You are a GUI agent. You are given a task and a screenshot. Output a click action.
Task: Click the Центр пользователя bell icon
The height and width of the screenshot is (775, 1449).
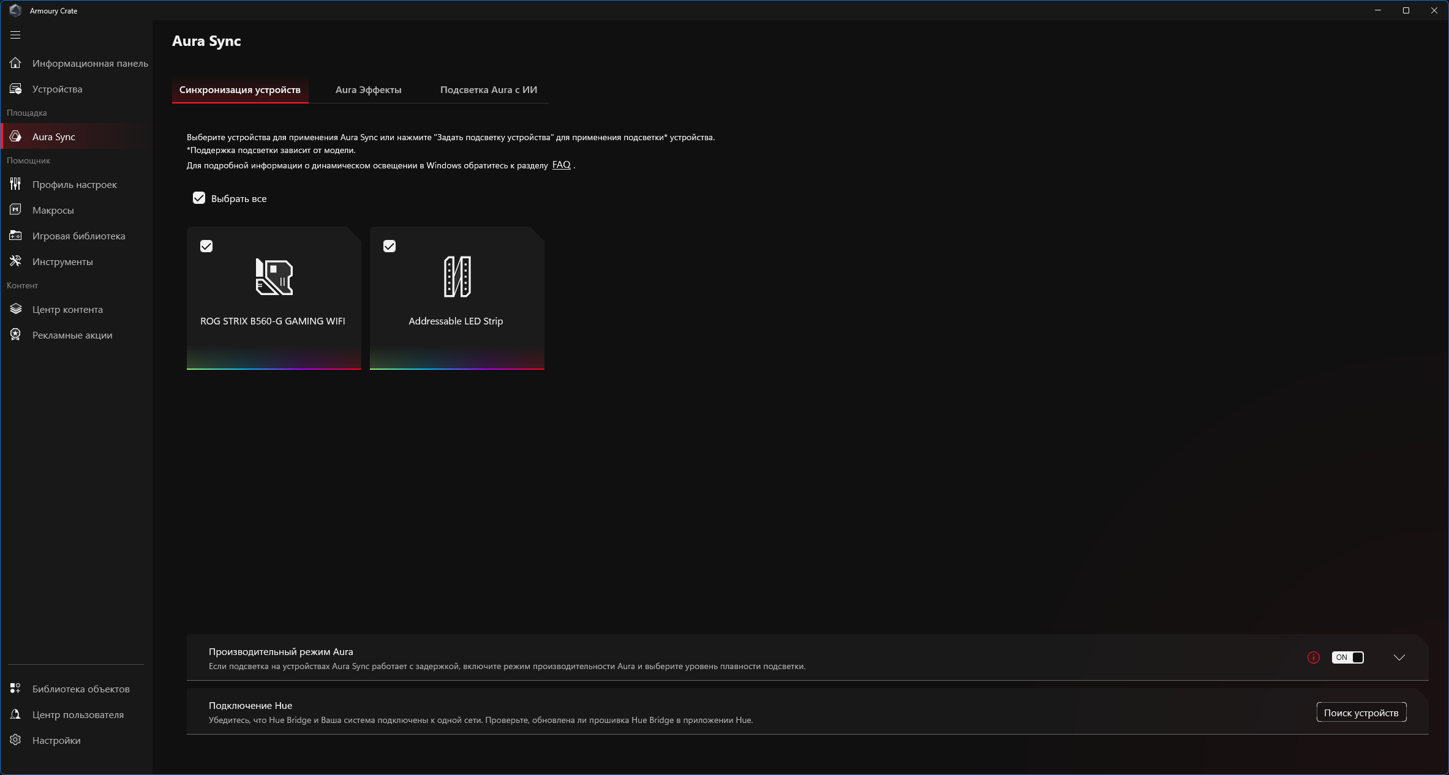(15, 714)
